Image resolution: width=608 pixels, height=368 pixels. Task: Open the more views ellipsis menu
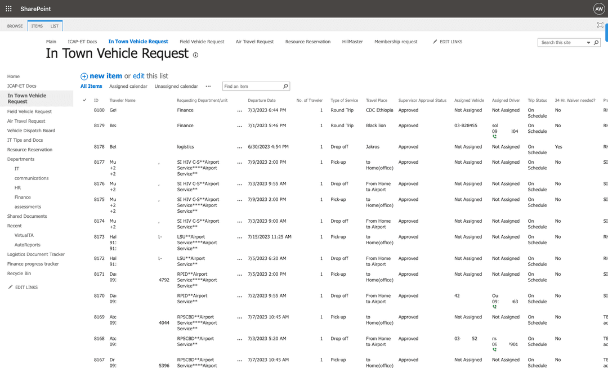[208, 87]
